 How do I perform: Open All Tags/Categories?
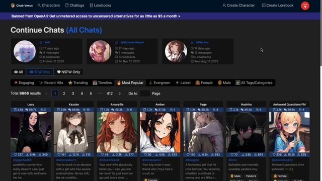click(x=254, y=82)
